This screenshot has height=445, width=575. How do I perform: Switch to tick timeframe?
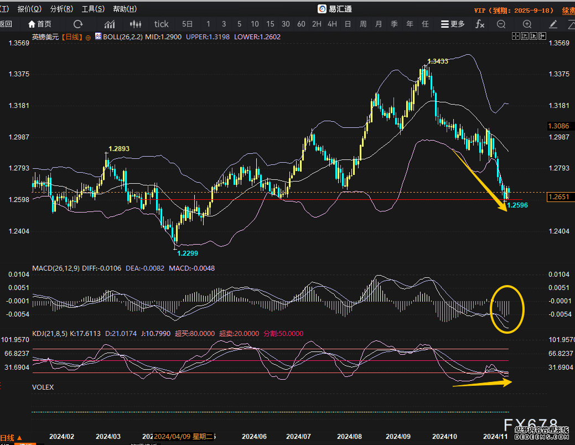[x=162, y=24]
